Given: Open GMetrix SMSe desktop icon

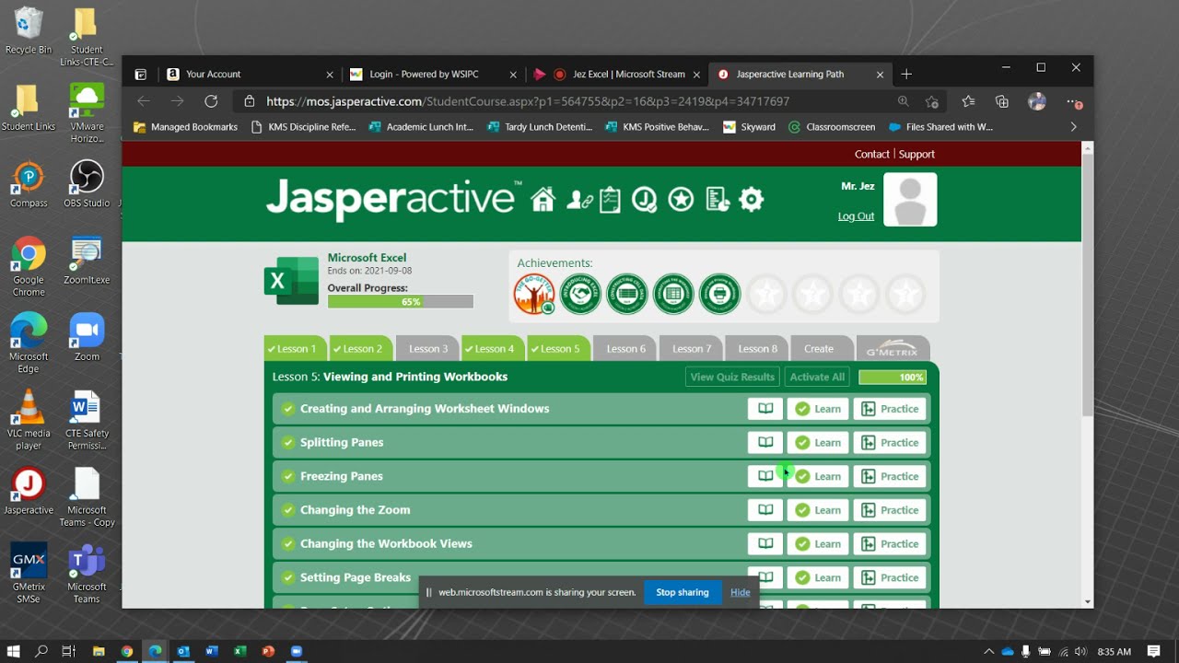Looking at the screenshot, I should (x=29, y=573).
